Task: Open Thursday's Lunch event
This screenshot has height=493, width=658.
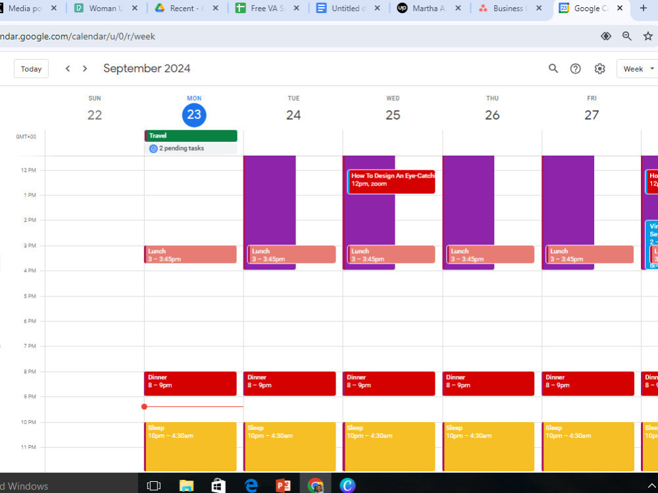Action: tap(491, 254)
